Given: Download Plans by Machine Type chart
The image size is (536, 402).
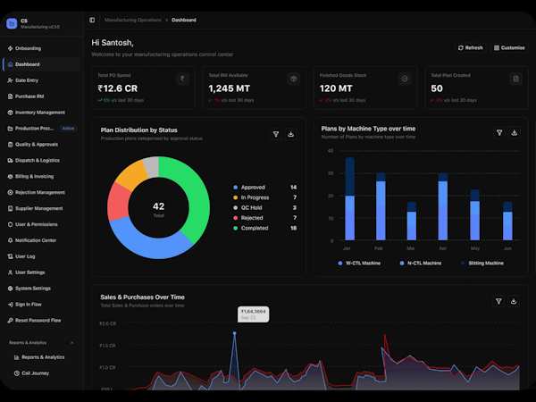Looking at the screenshot, I should point(515,132).
